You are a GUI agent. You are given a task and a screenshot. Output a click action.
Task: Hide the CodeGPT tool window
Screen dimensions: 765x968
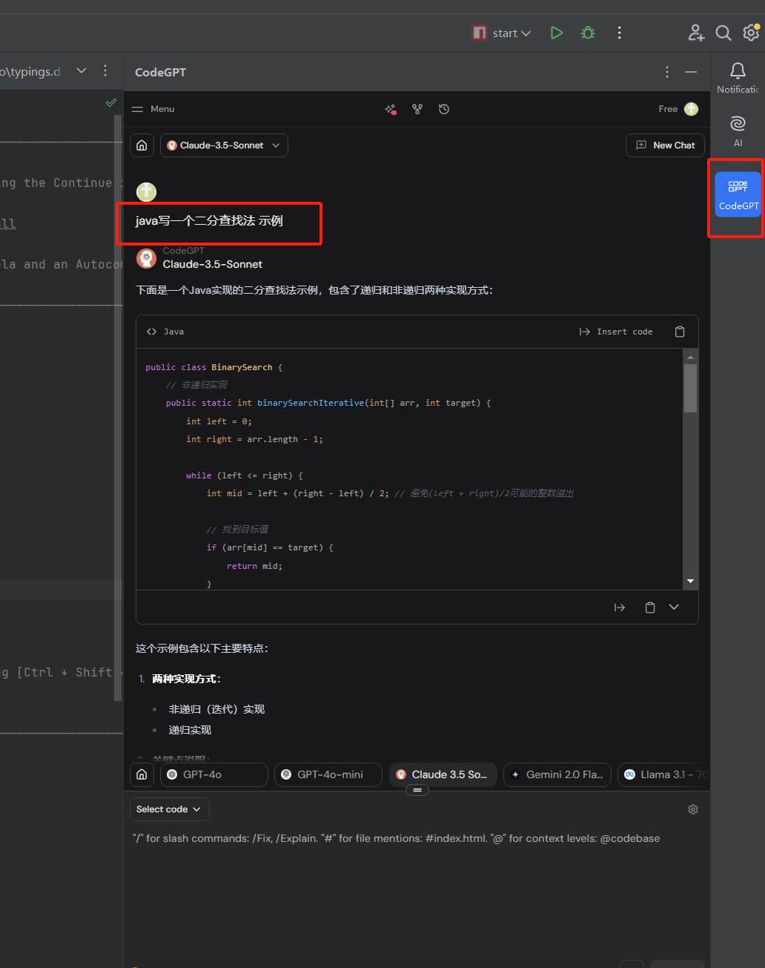[691, 72]
